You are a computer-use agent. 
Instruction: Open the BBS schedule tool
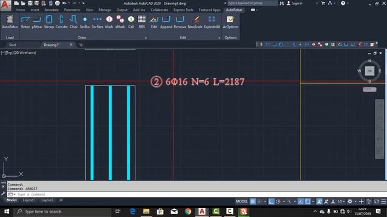pyautogui.click(x=141, y=22)
